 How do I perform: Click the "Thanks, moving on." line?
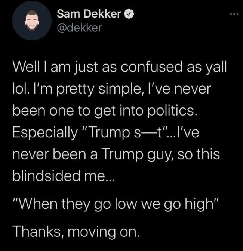pos(76,232)
